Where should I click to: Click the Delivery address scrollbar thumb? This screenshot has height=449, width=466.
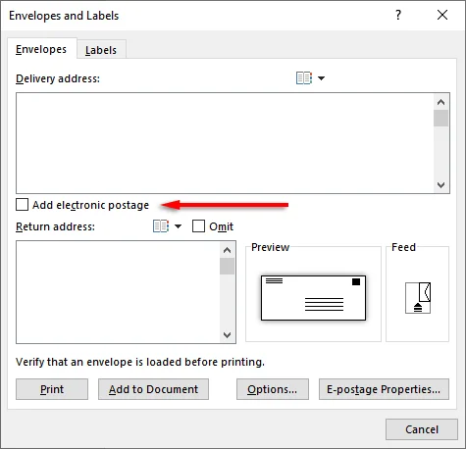[x=440, y=119]
